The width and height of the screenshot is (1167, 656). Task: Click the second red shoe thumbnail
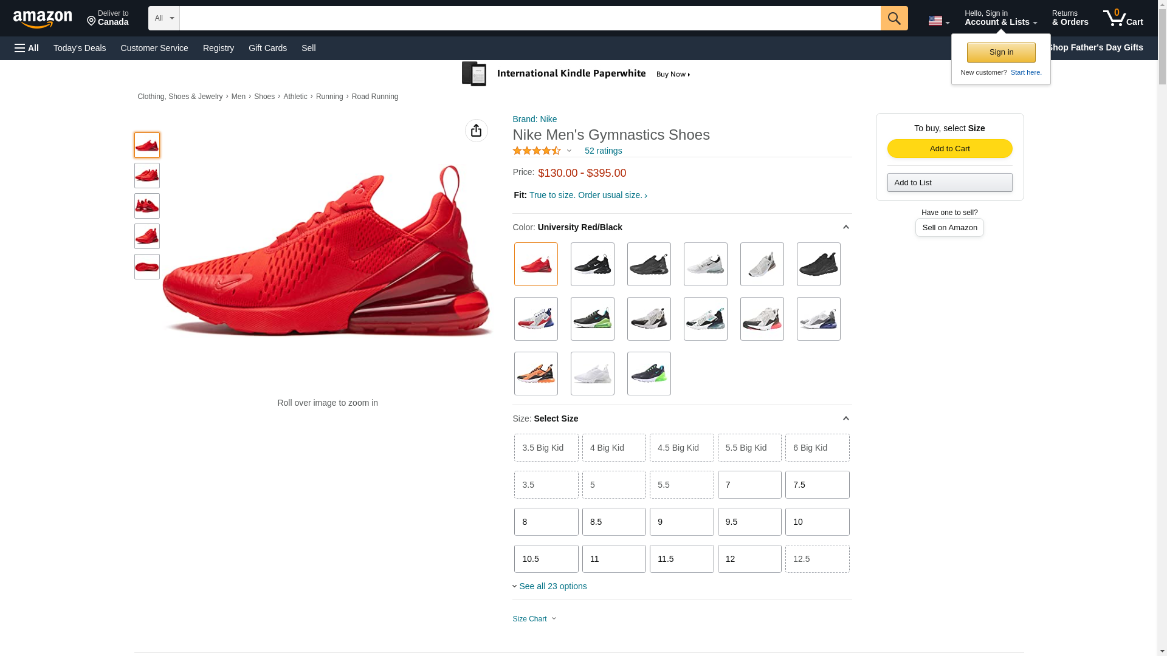(147, 176)
